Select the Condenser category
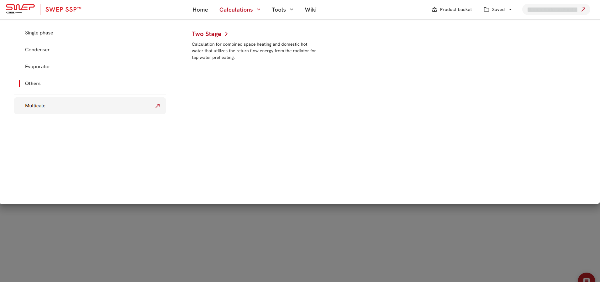The width and height of the screenshot is (600, 282). tap(37, 50)
